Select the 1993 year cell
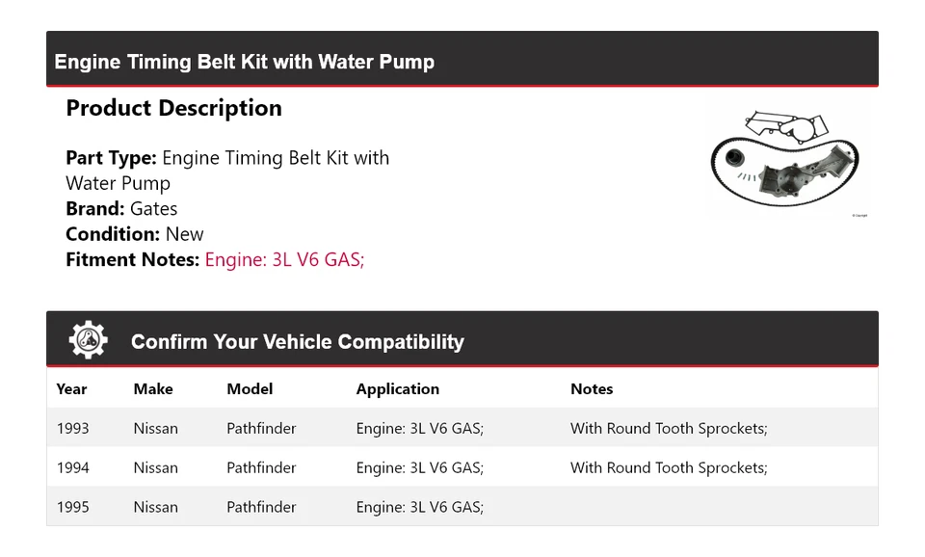The height and width of the screenshot is (557, 925). (73, 429)
